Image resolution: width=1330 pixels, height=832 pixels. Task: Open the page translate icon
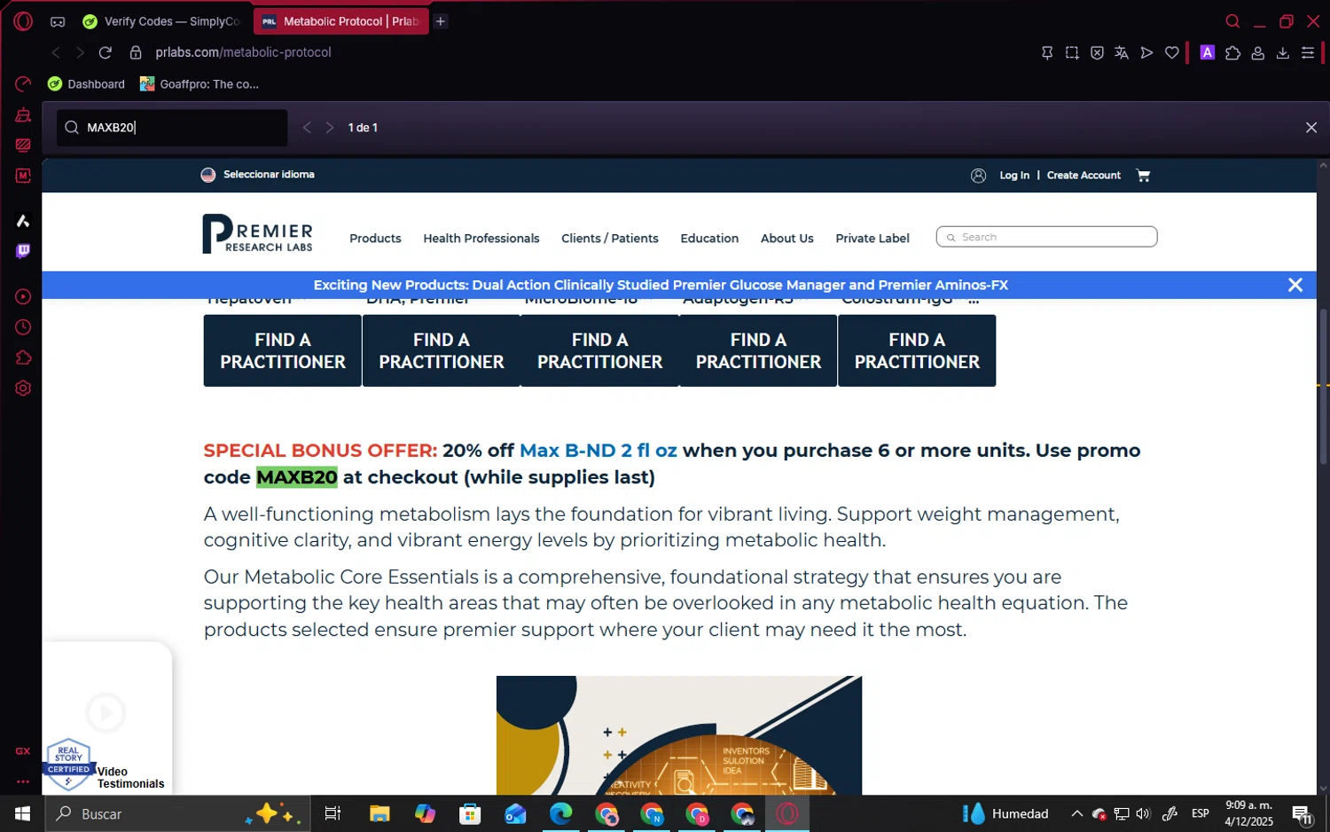pos(1122,53)
